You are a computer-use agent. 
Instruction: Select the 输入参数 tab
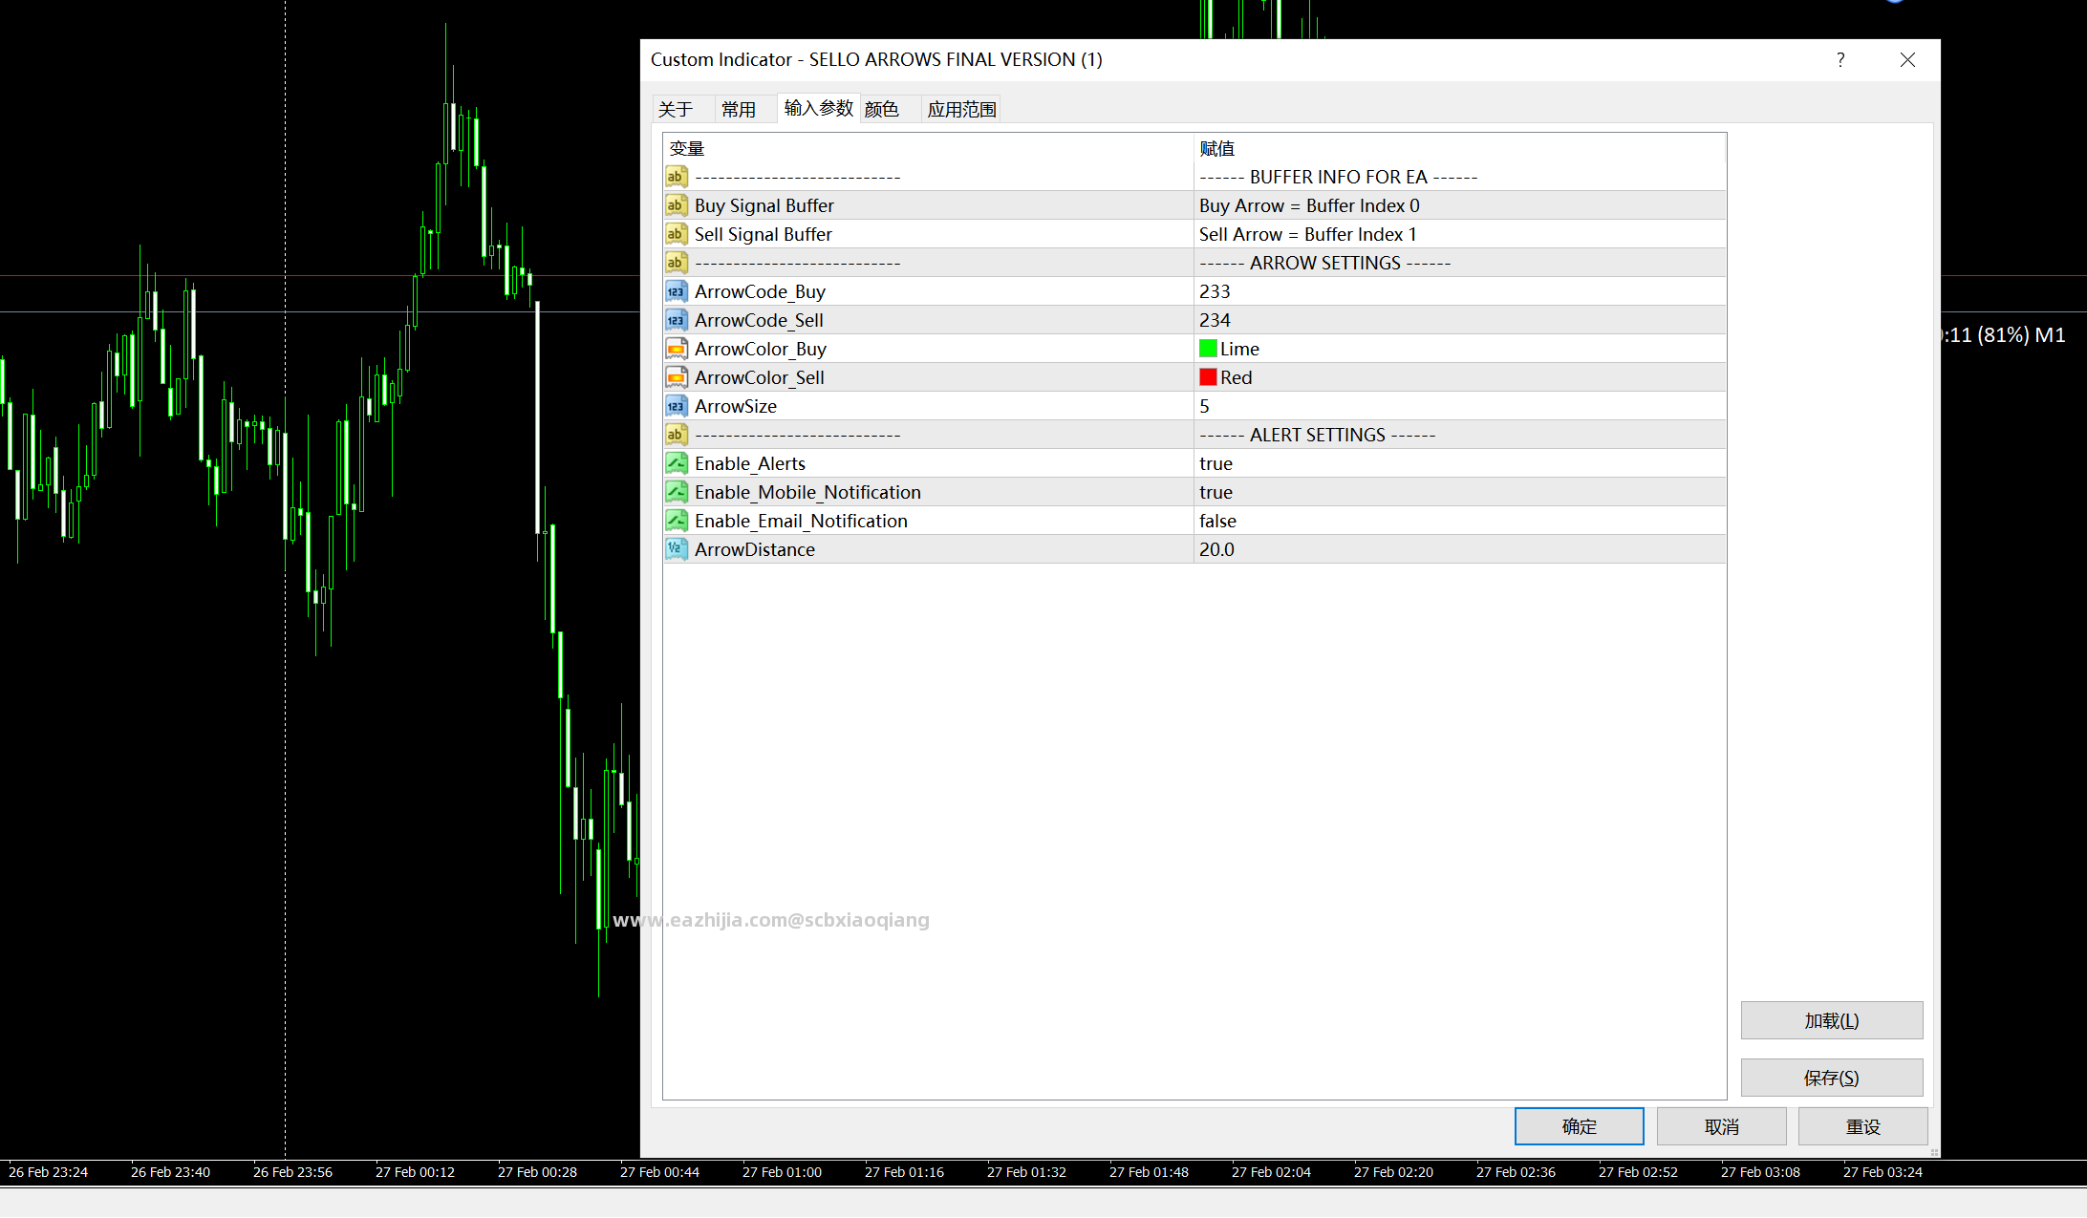point(819,108)
